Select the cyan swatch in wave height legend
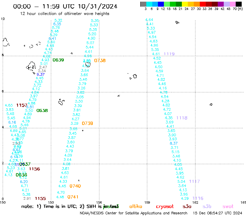Screen dimensions: 246x216 coord(149,4)
